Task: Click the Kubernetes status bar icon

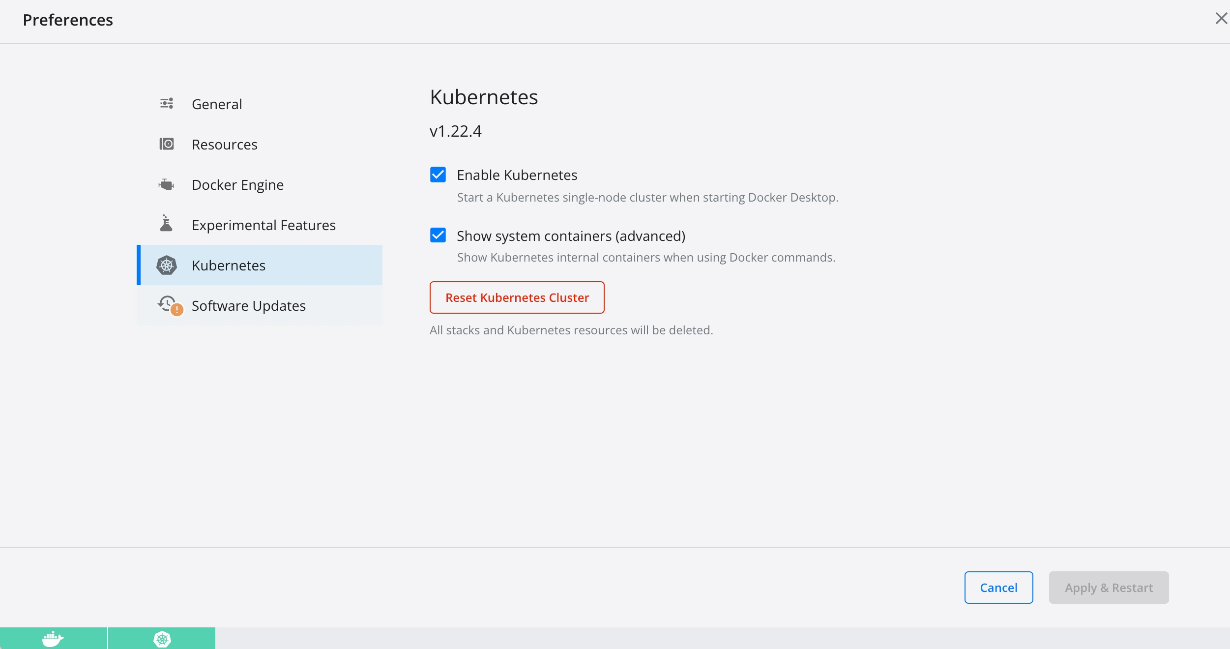Action: click(x=162, y=639)
